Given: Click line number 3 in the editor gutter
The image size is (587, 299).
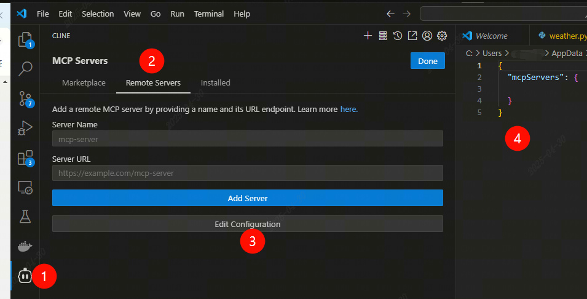Looking at the screenshot, I should click(x=479, y=89).
